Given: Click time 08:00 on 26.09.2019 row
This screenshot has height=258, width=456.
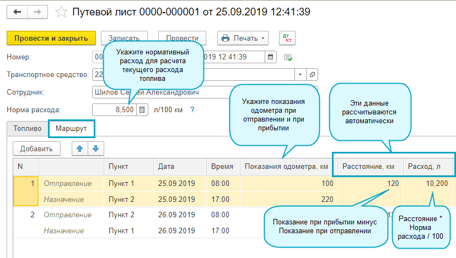Looking at the screenshot, I should (x=220, y=215).
